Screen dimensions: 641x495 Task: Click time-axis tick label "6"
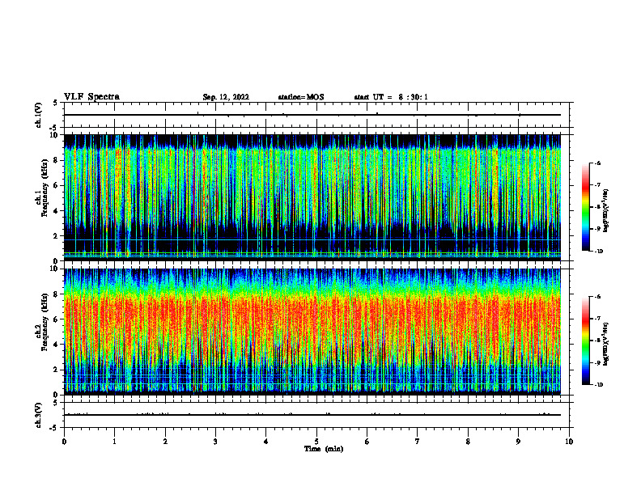[367, 442]
